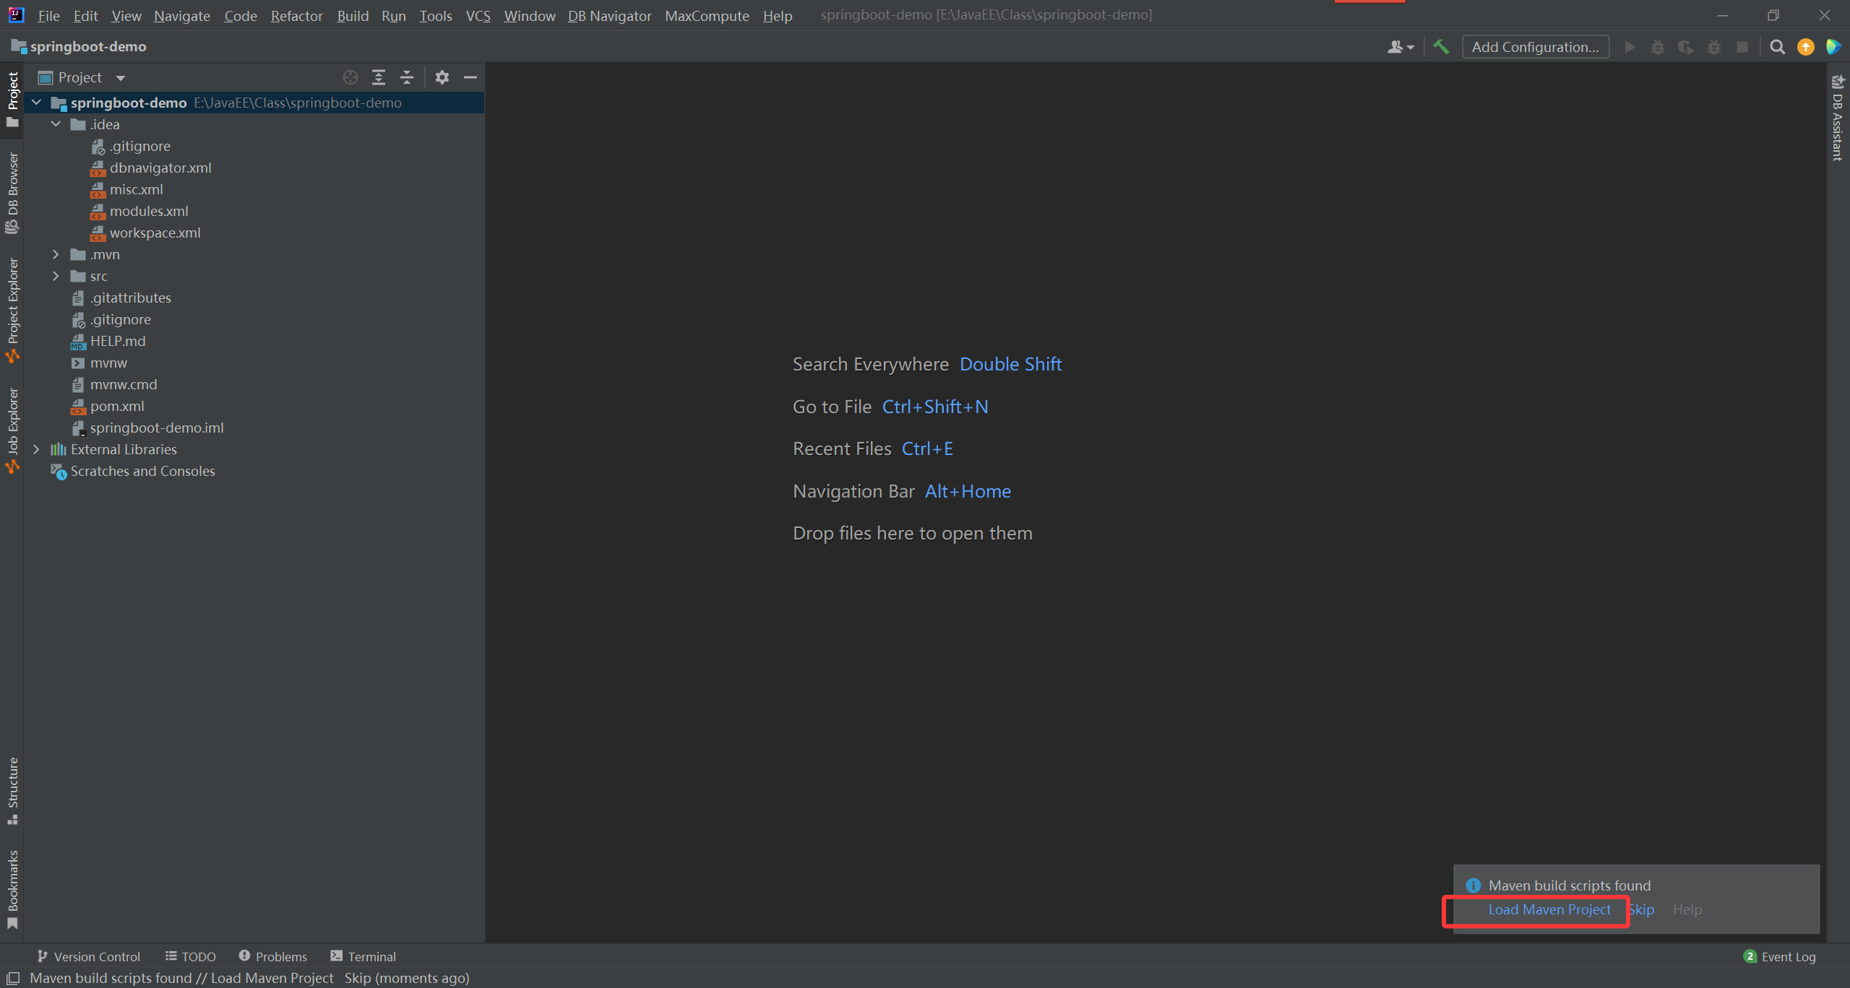Open the VCS menu
The width and height of the screenshot is (1850, 988).
tap(478, 15)
